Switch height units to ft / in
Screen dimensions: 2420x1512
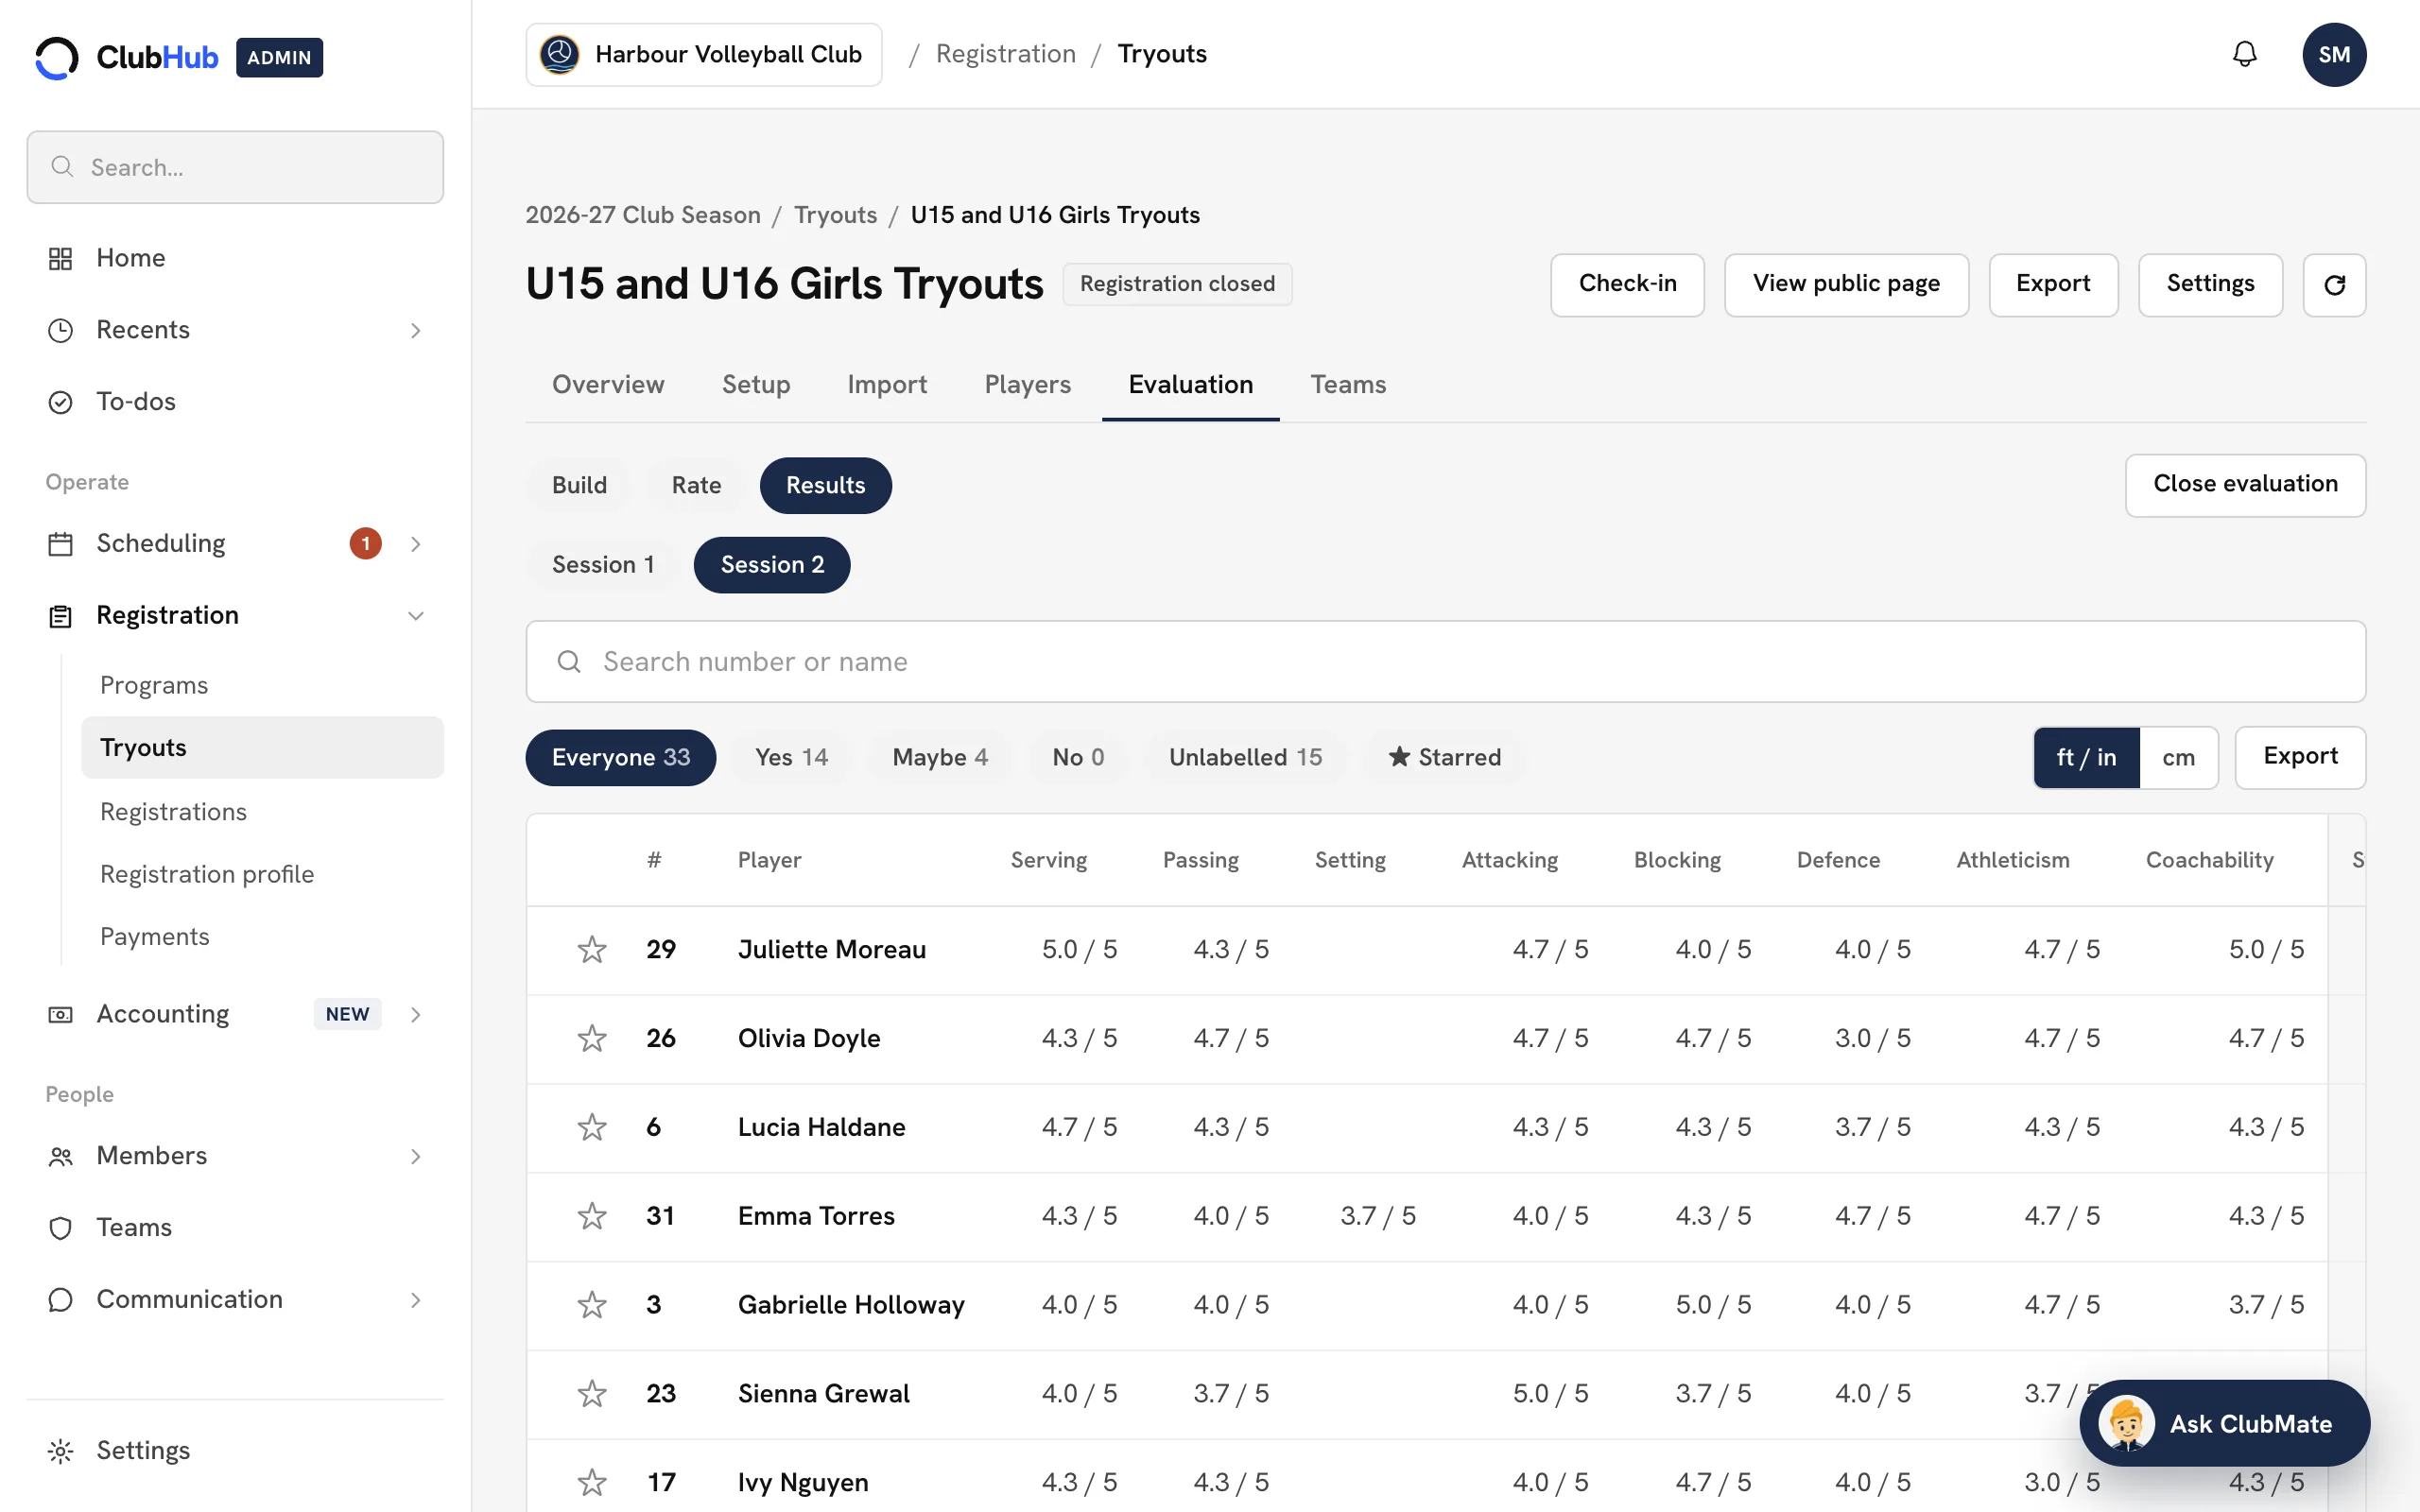click(x=2086, y=758)
